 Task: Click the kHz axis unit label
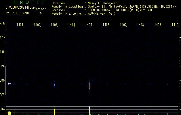pyautogui.click(x=3, y=23)
